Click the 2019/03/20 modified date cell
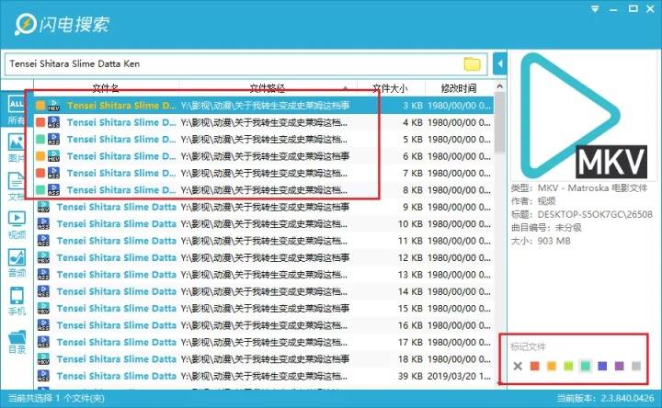 click(x=459, y=376)
